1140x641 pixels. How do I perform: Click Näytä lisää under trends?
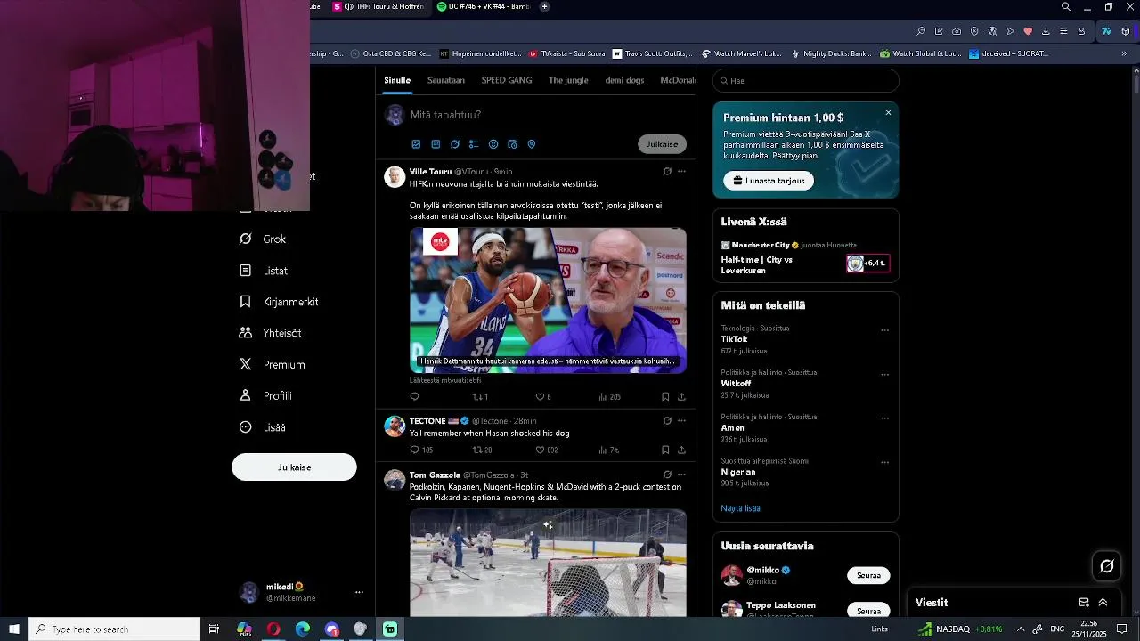pos(740,508)
